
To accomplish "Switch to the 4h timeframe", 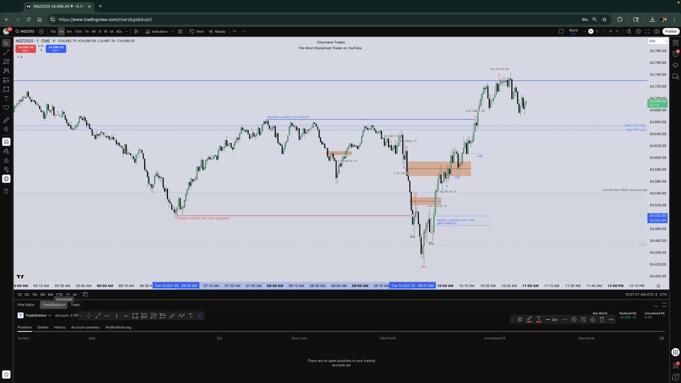I will pos(93,32).
